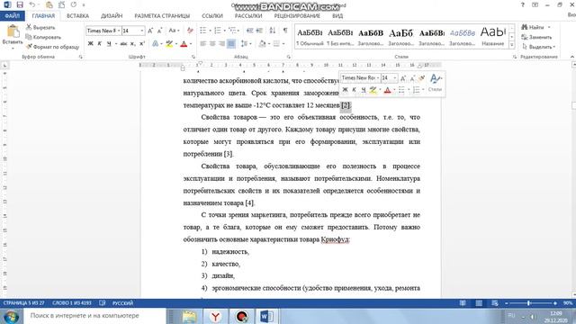Viewport: 576px width, 324px height.
Task: Increase paragraph indent
Action: coord(259,31)
